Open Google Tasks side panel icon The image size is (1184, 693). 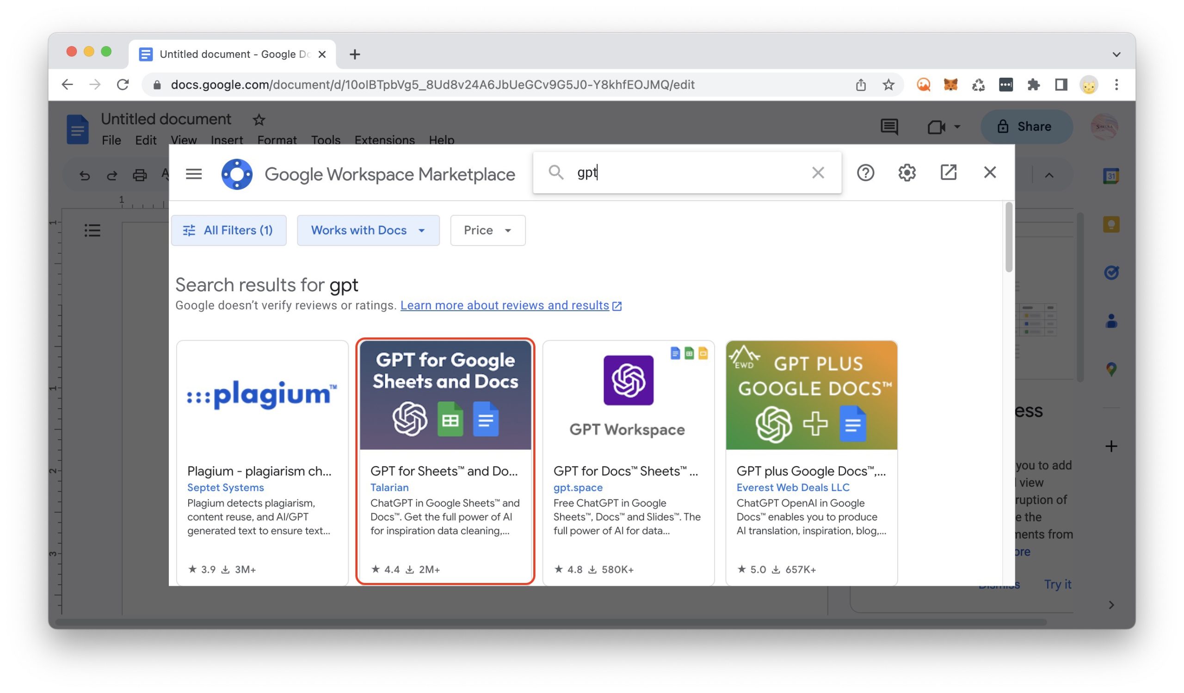coord(1111,273)
